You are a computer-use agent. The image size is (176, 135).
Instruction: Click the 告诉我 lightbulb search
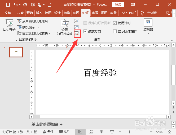coord(149,13)
